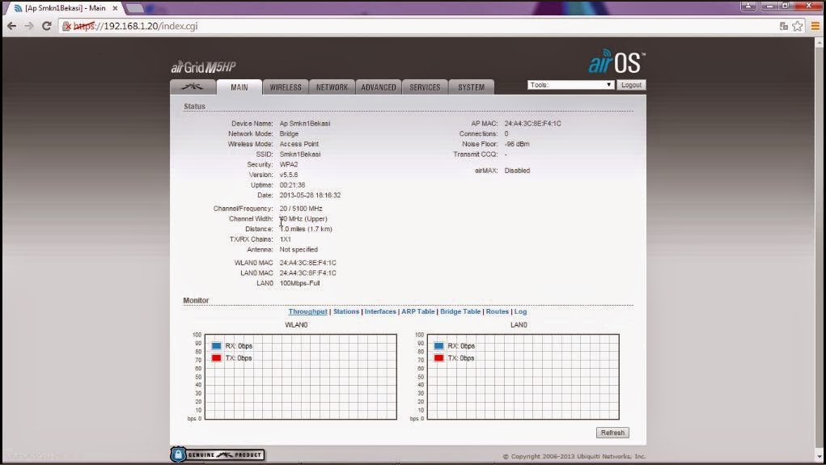Click the page vertical scrollbar
The image size is (826, 465).
click(x=820, y=247)
